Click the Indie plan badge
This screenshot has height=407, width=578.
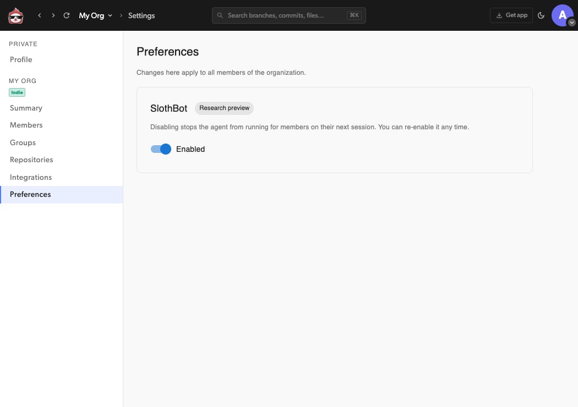tap(17, 92)
